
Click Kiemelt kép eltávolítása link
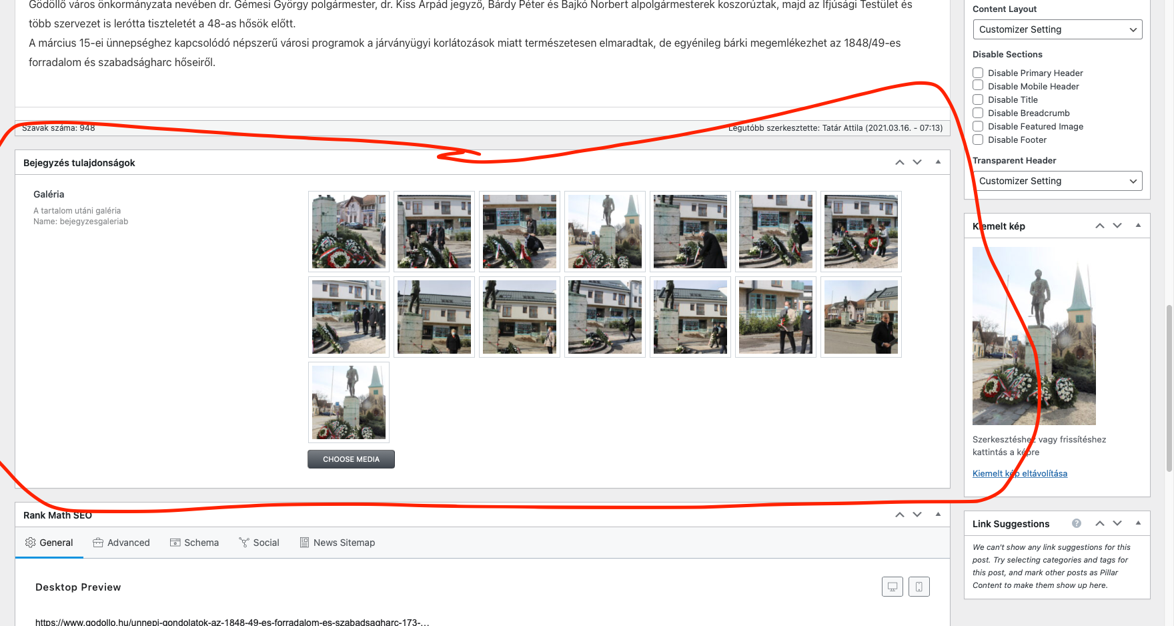pyautogui.click(x=1019, y=473)
